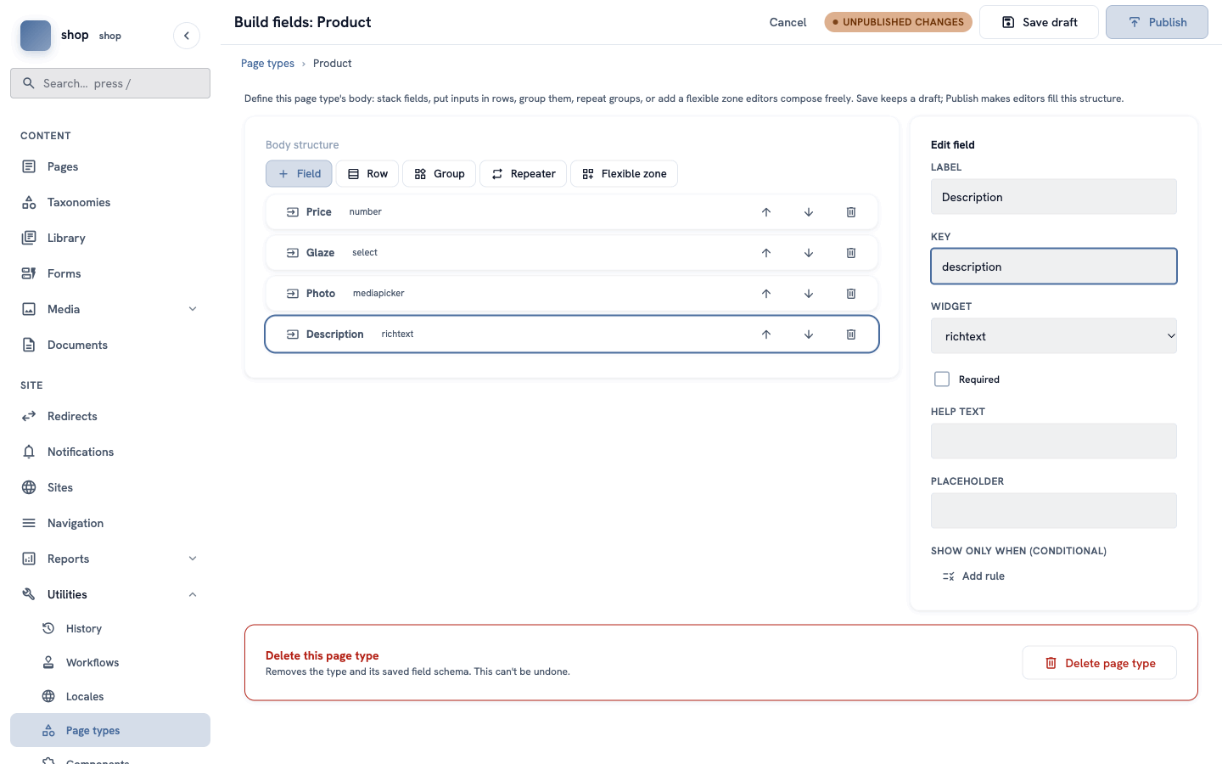Move the Description field up
Viewport: 1222px width, 764px height.
pos(766,334)
